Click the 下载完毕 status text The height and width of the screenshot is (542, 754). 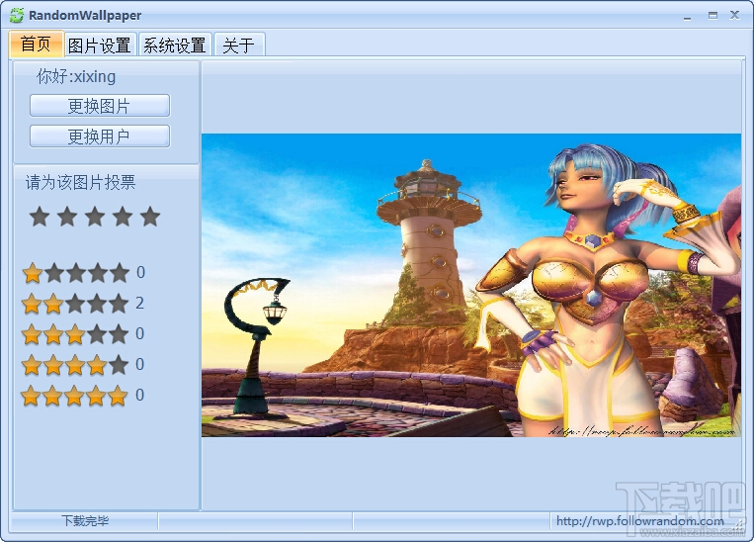[85, 521]
